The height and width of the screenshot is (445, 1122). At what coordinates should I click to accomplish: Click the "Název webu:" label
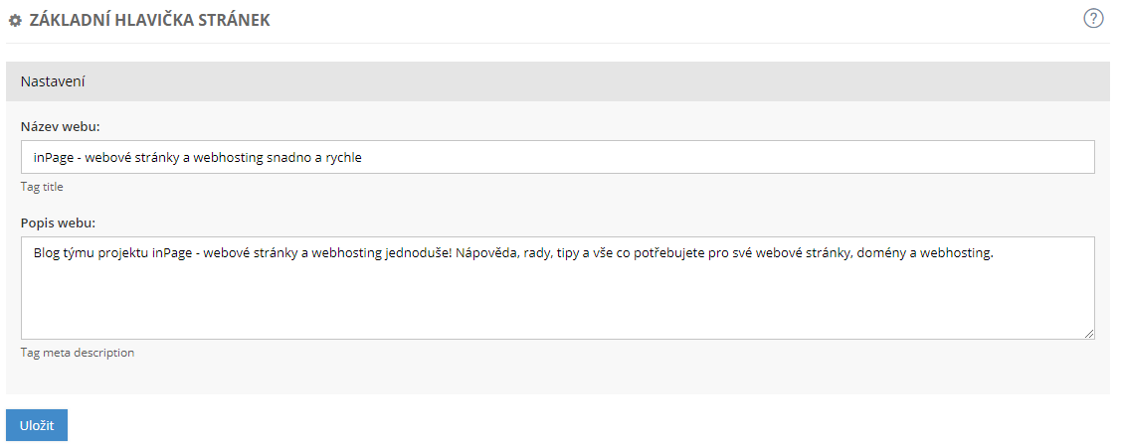tap(60, 126)
